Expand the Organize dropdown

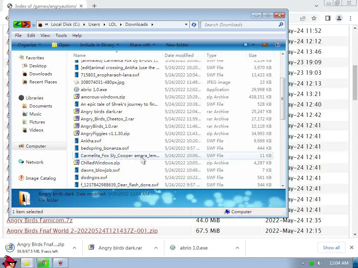pos(29,45)
